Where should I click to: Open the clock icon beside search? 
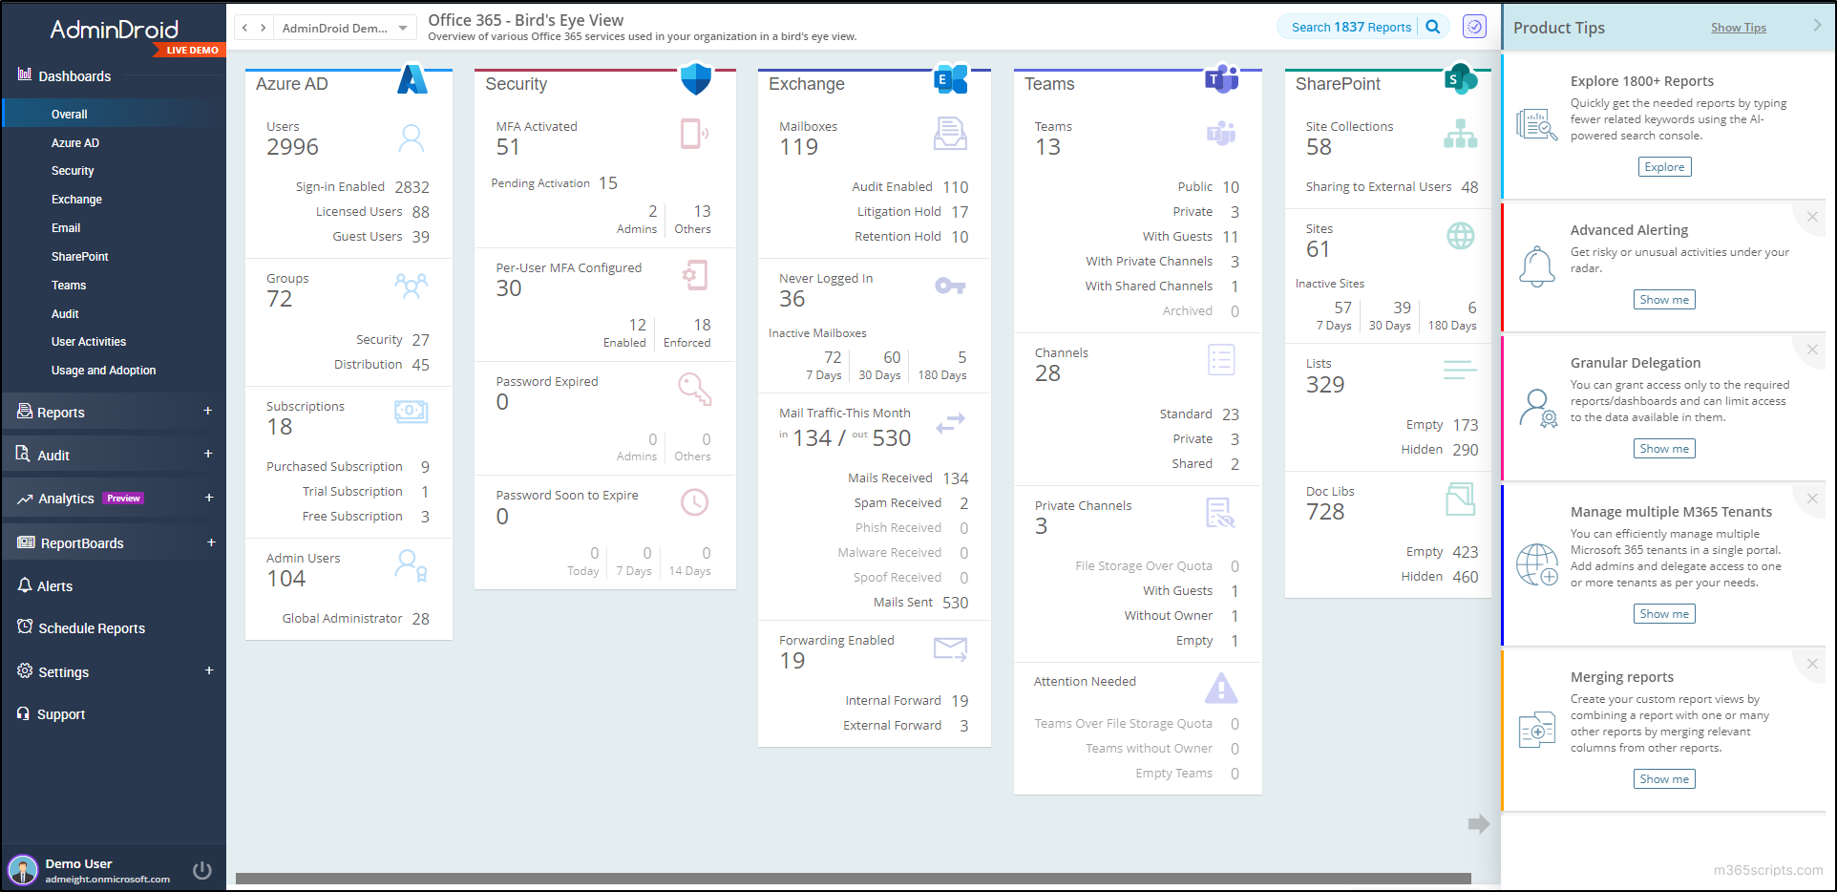click(1475, 27)
